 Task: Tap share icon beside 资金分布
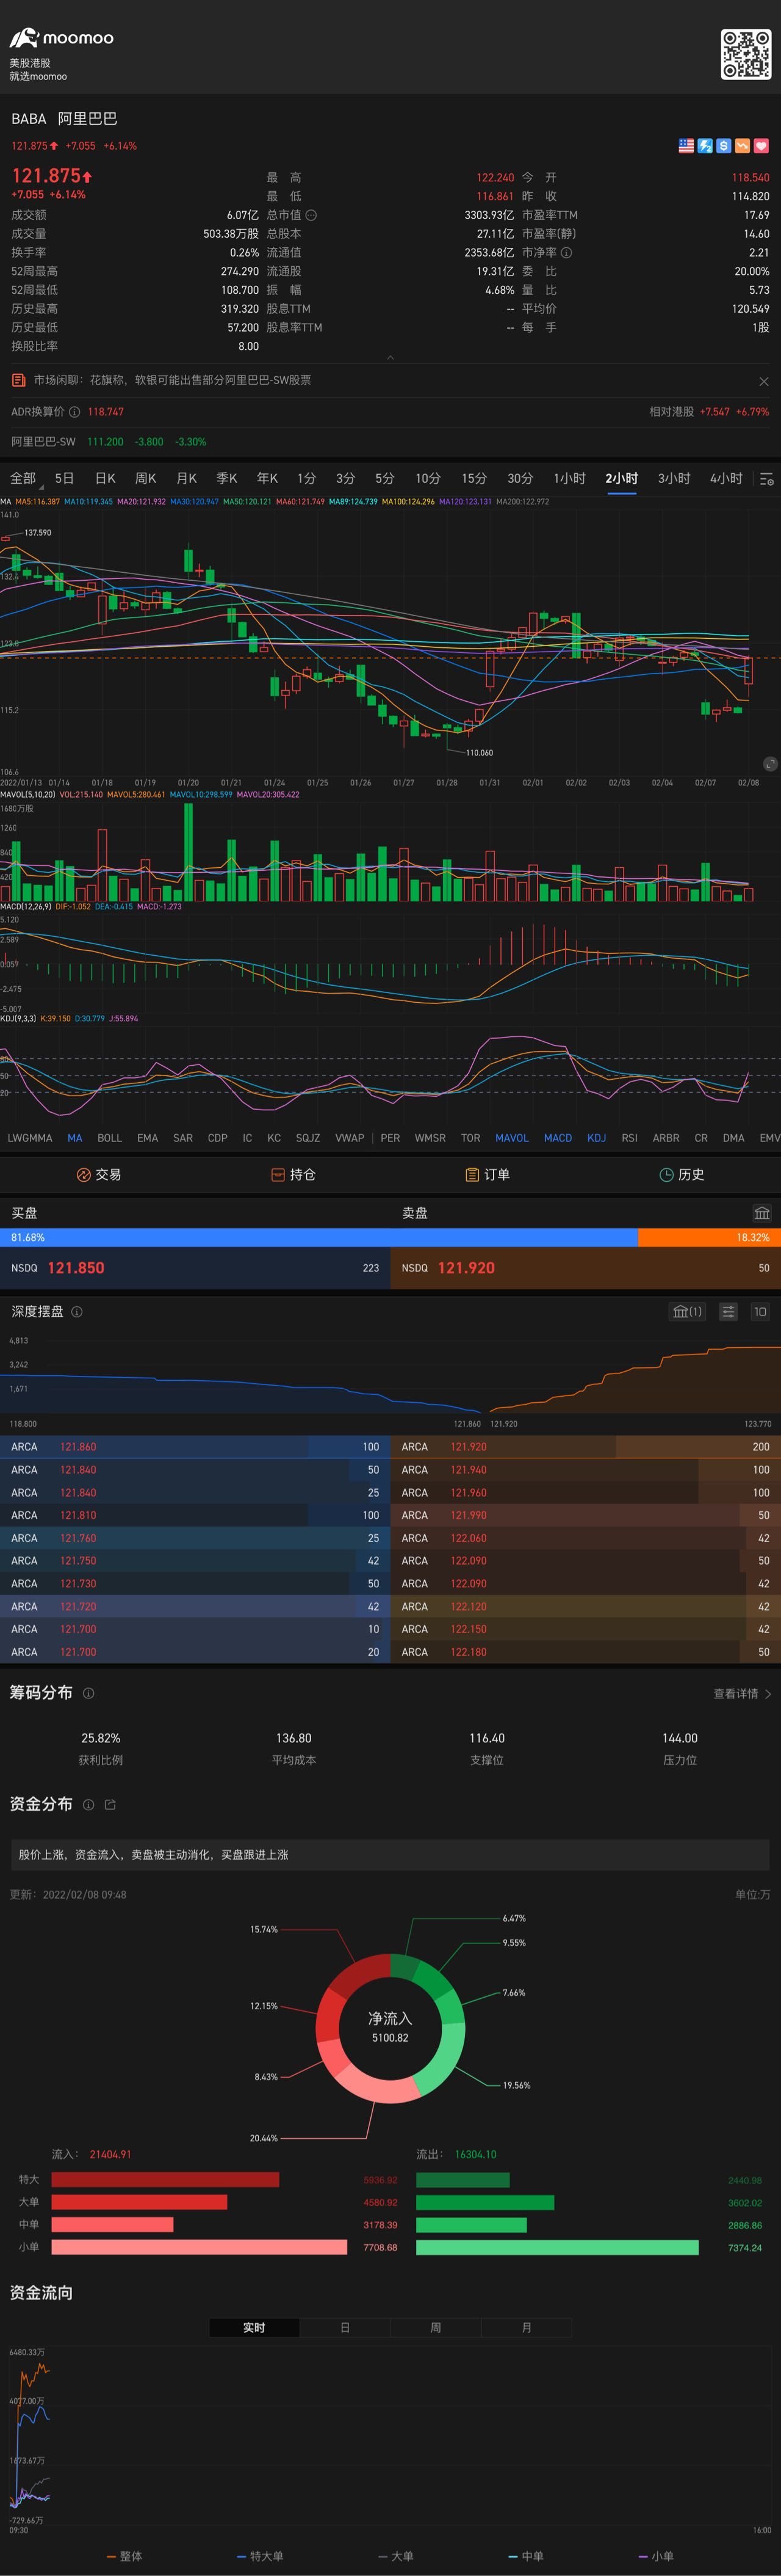(111, 1805)
